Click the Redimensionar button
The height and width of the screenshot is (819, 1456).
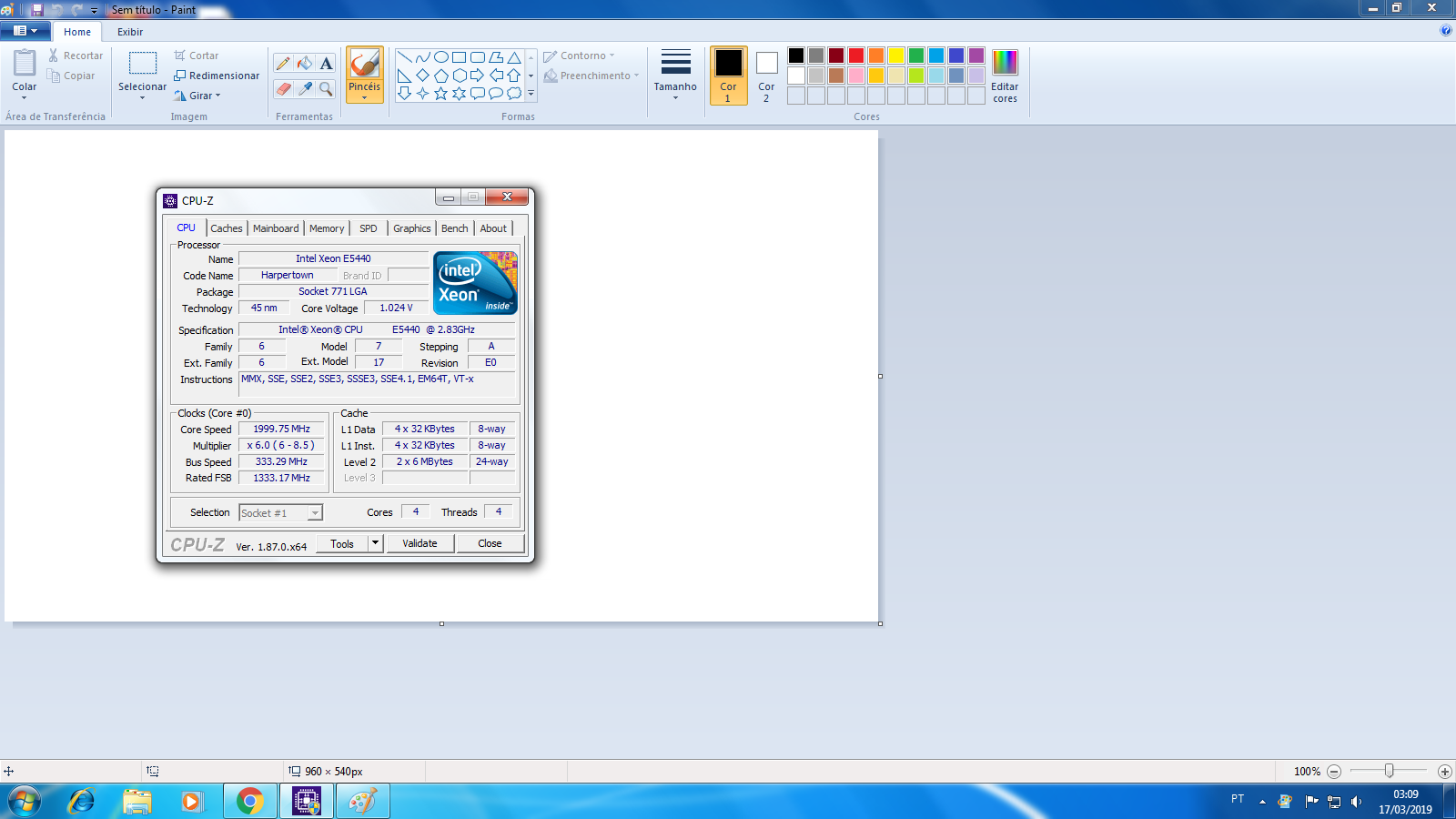[217, 76]
